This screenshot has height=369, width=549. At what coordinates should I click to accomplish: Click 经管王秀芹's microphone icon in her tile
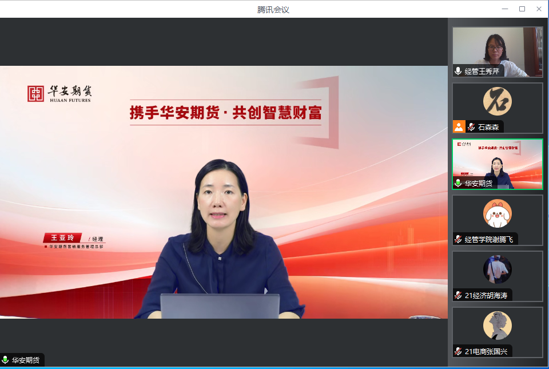(457, 71)
